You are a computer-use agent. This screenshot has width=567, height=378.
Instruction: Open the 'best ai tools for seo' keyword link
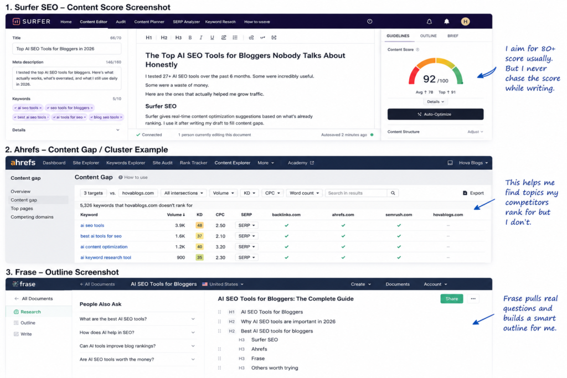click(101, 236)
